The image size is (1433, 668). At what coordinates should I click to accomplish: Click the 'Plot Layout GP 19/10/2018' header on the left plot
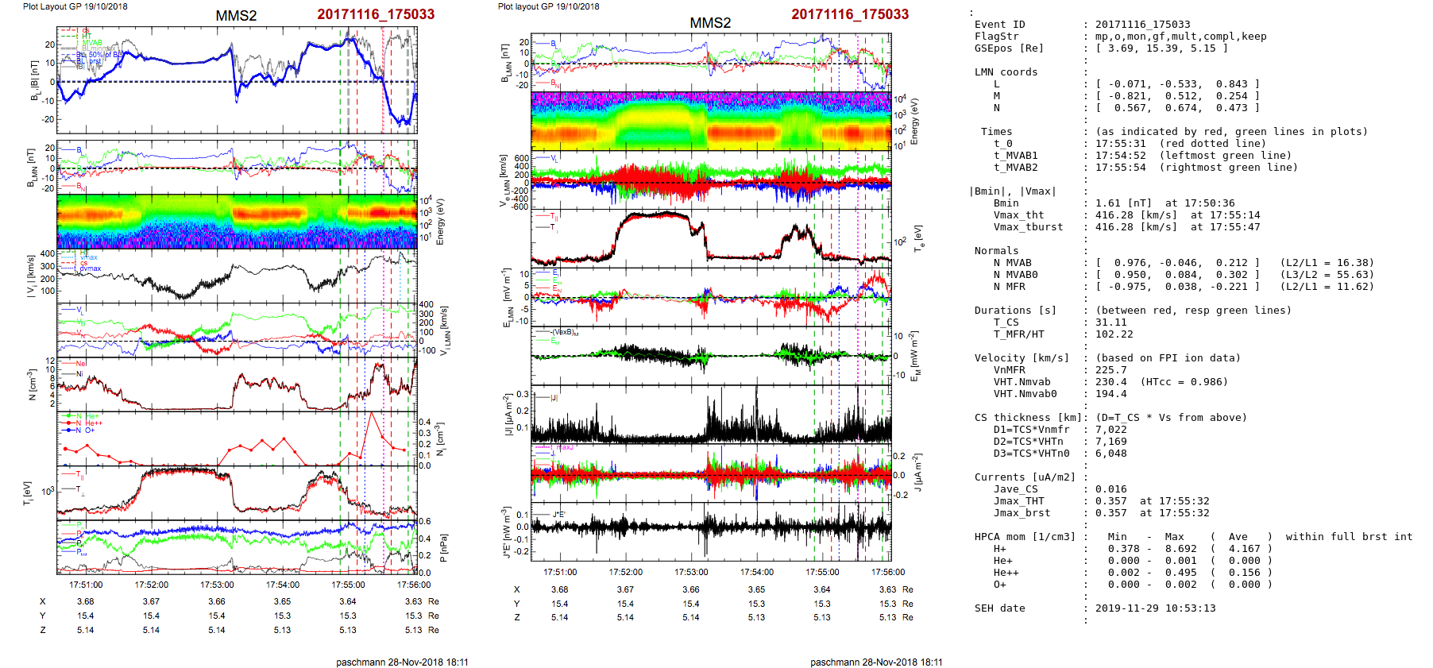click(x=75, y=6)
